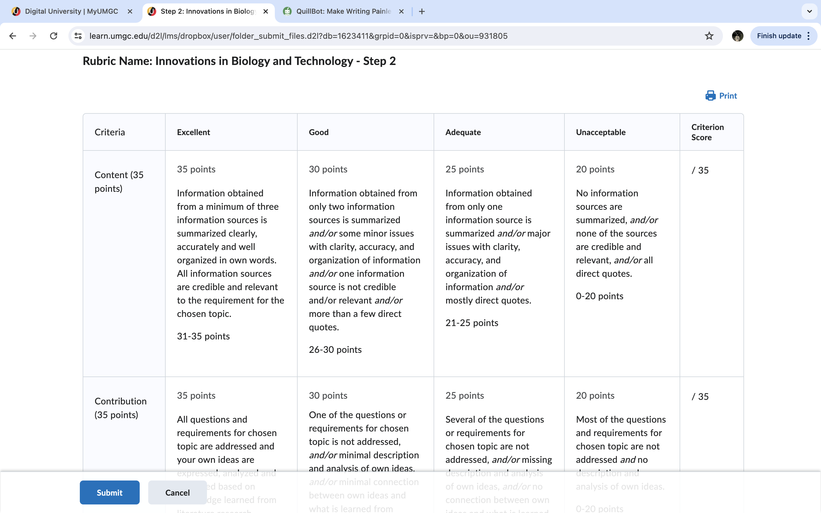Submit the assignment
821x513 pixels.
[x=109, y=492]
